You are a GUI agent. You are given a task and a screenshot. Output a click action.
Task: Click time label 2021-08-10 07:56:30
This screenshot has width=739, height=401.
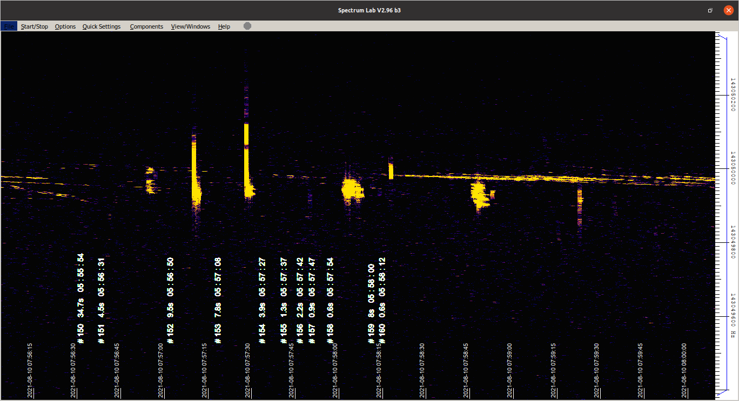(73, 370)
